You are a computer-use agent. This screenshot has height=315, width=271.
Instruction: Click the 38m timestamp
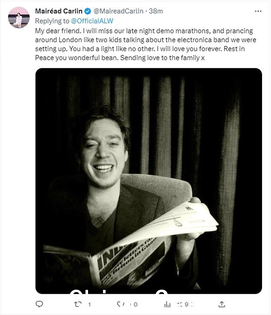[156, 11]
